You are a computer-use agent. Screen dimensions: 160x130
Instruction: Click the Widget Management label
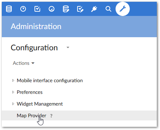(40, 104)
